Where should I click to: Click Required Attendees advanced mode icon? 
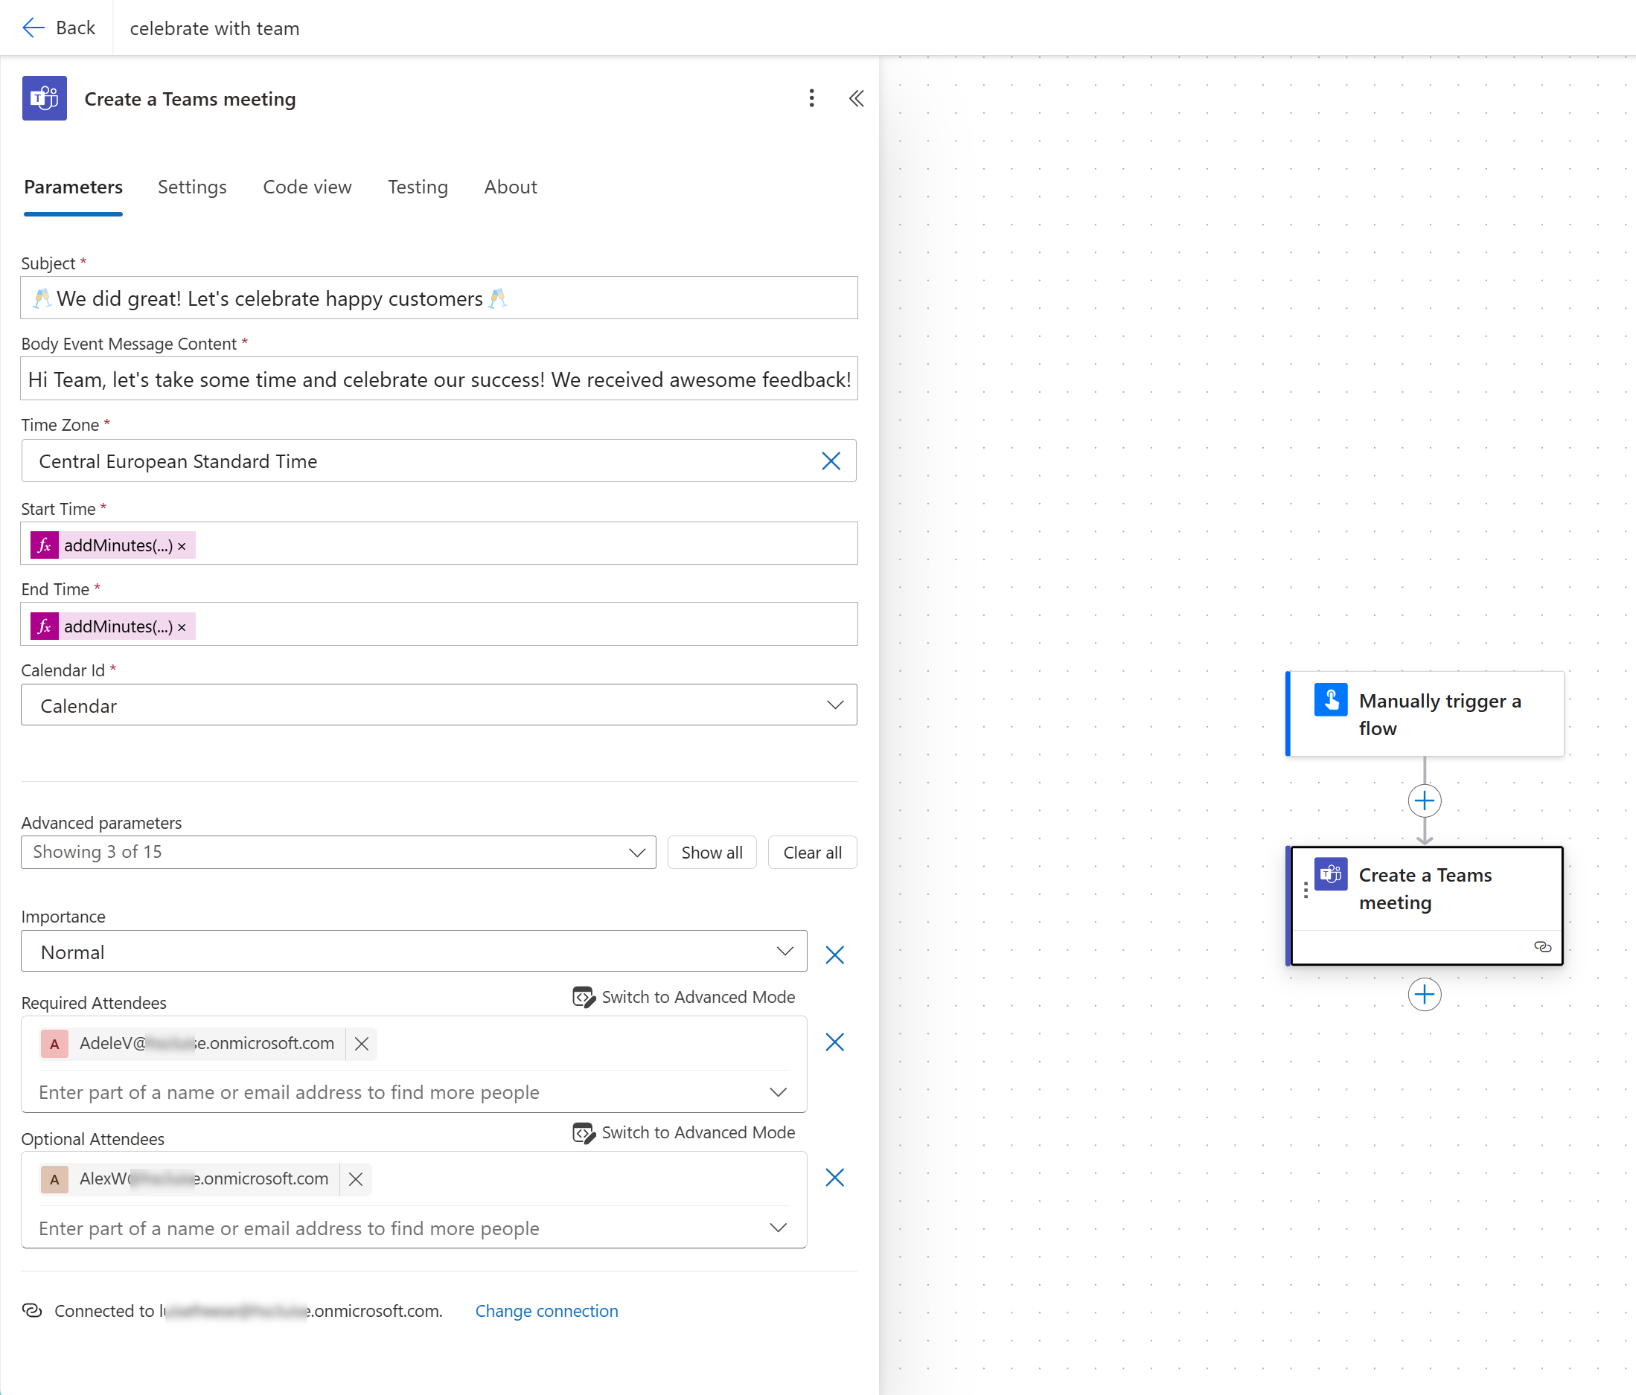[584, 997]
